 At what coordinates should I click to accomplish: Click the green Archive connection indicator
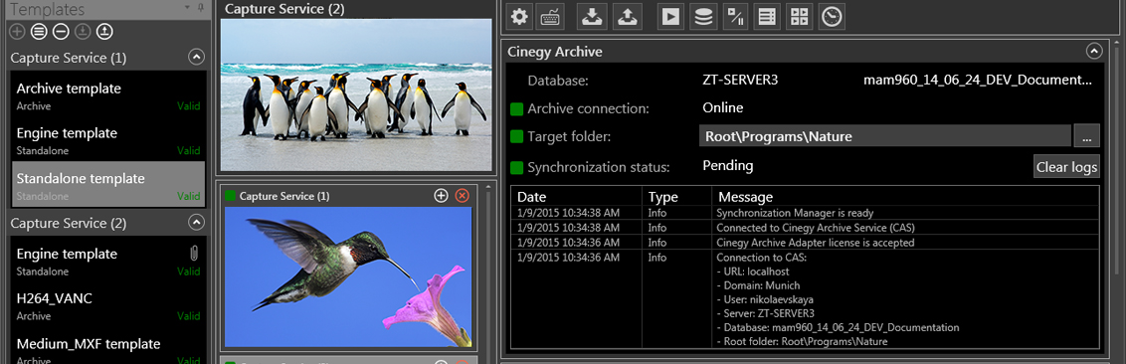[516, 109]
